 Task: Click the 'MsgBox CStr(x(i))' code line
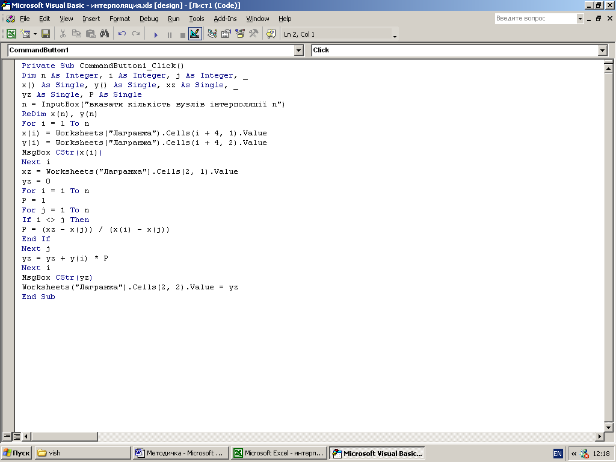[62, 152]
